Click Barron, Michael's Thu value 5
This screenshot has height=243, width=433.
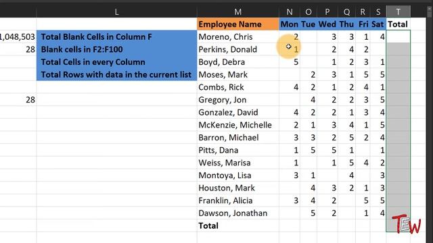pyautogui.click(x=346, y=138)
